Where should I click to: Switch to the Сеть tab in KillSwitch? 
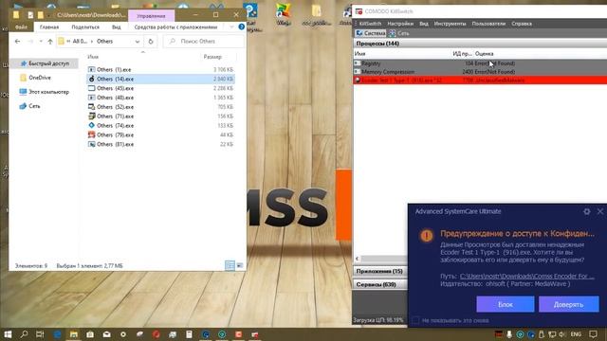tap(399, 33)
